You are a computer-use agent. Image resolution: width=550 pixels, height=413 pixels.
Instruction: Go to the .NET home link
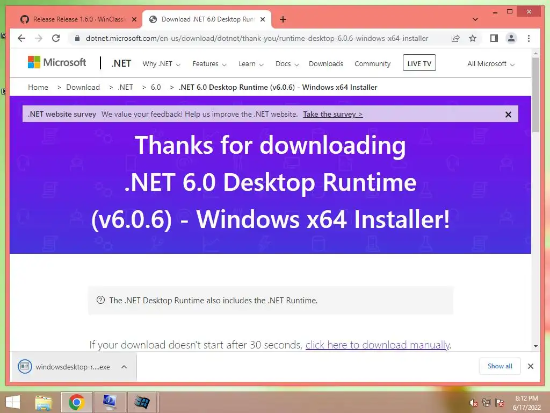click(121, 63)
